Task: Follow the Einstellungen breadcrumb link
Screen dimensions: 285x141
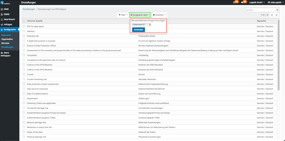Action: click(29, 9)
